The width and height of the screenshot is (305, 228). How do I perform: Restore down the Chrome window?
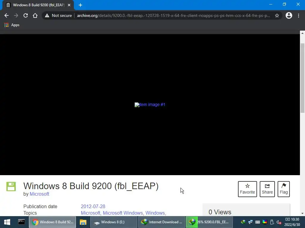pos(284,4)
